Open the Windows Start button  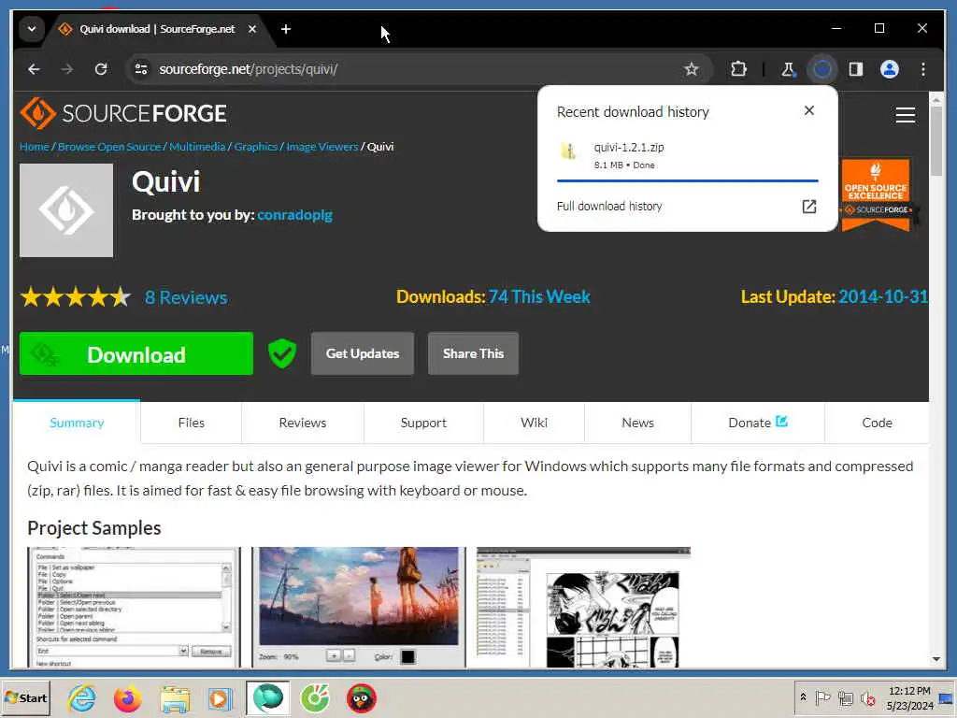[25, 697]
